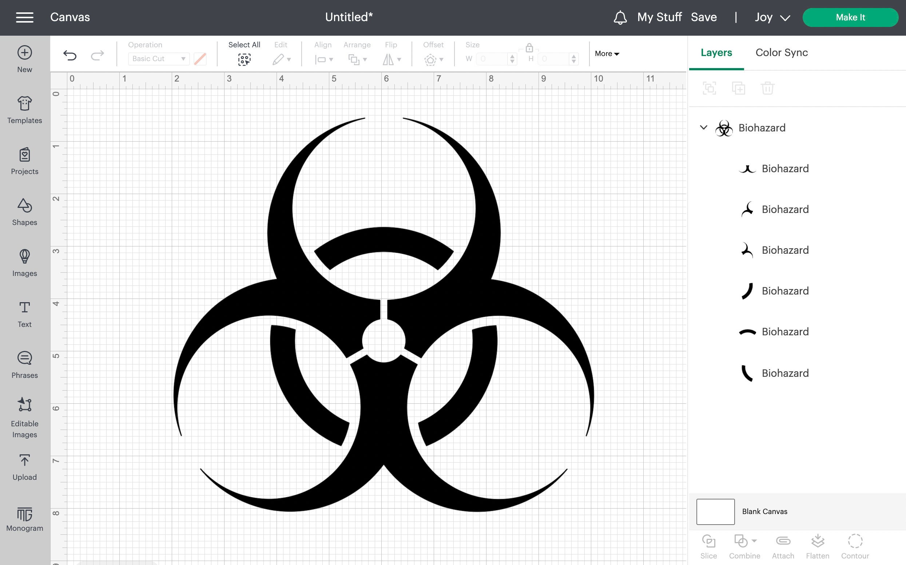The height and width of the screenshot is (565, 906).
Task: Toggle the size lock aspect ratio
Action: [529, 48]
